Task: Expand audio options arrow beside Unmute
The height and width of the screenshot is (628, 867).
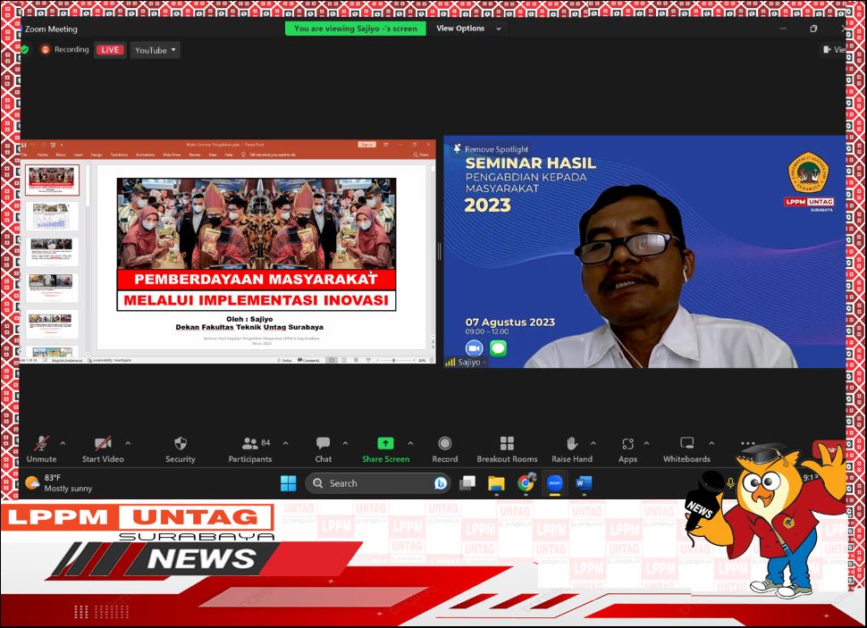Action: [63, 443]
